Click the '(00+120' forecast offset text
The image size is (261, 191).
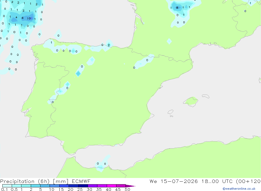pyautogui.click(x=248, y=181)
